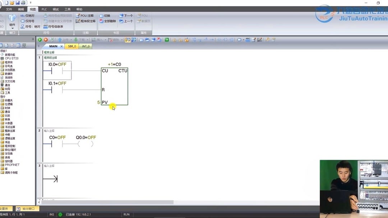The image size is (388, 218).
Task: Switch to the SBR_0 tab
Action: click(72, 46)
